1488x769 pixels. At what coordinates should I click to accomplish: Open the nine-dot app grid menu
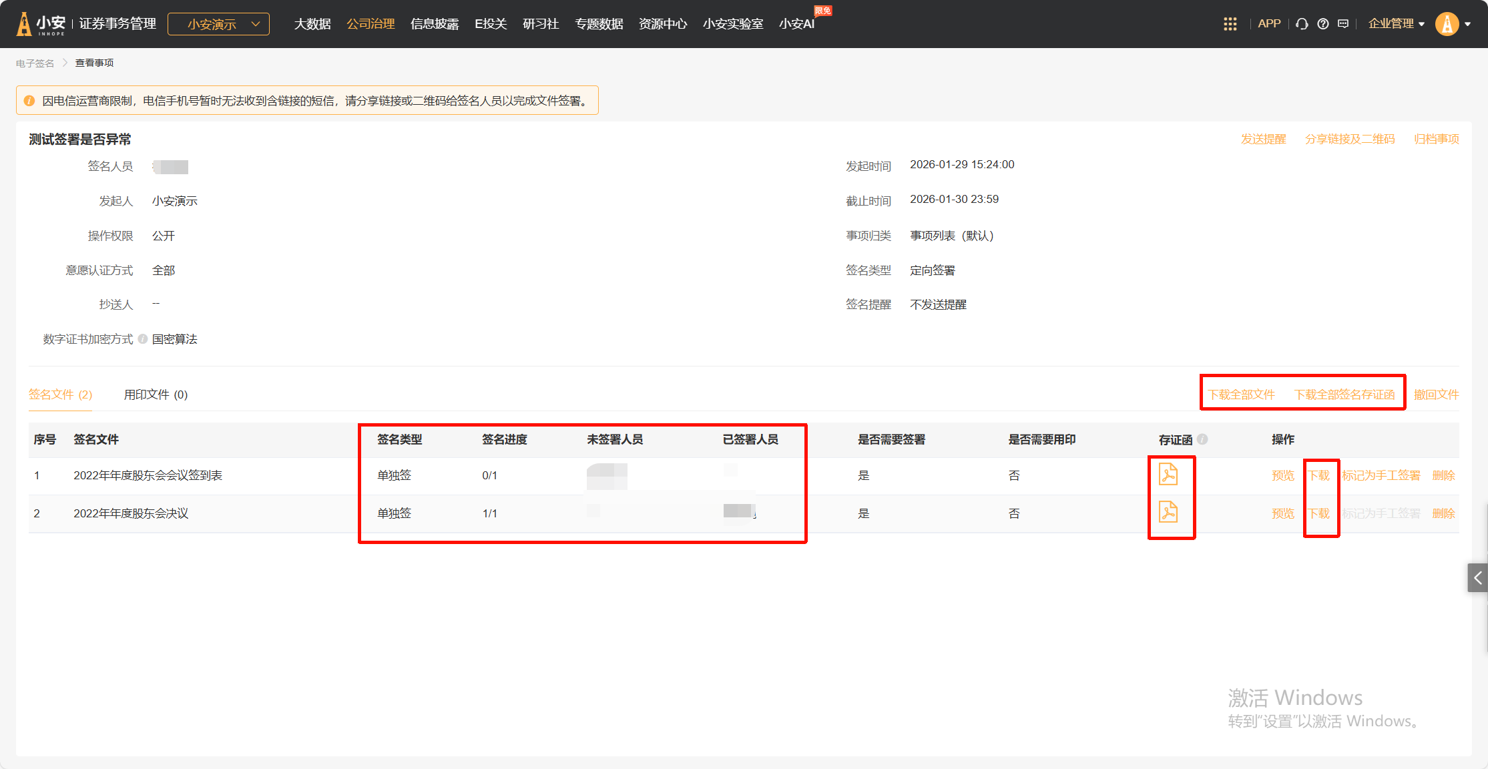(1230, 24)
